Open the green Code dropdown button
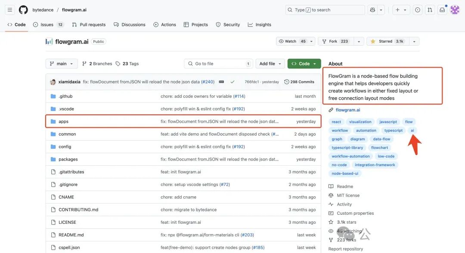The width and height of the screenshot is (465, 253). click(x=304, y=64)
